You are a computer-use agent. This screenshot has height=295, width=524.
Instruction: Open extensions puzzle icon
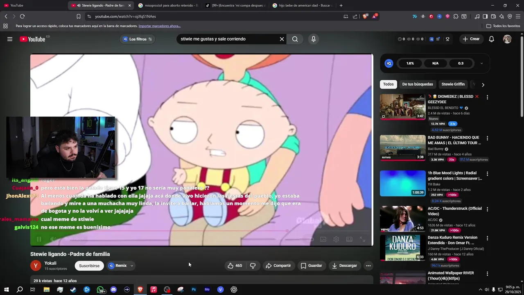tap(456, 16)
